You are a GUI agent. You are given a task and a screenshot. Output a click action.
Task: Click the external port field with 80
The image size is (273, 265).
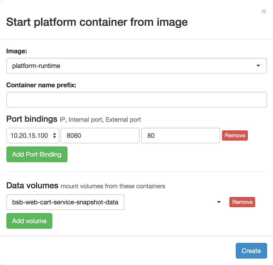(181, 136)
